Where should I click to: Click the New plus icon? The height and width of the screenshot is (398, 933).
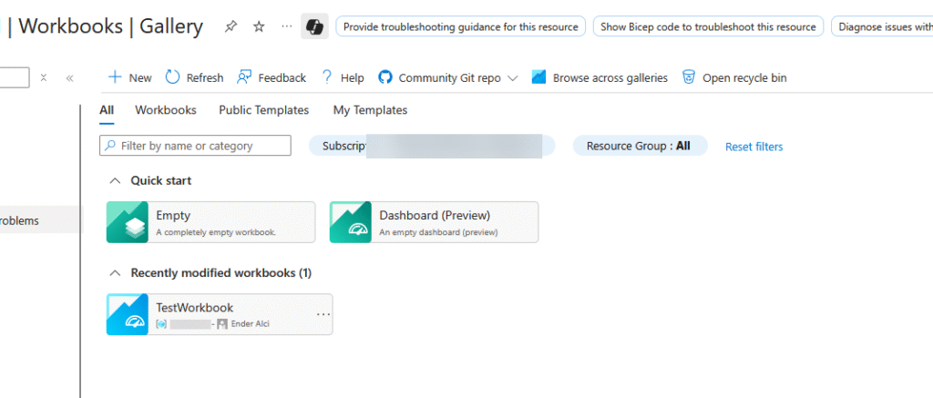point(115,77)
